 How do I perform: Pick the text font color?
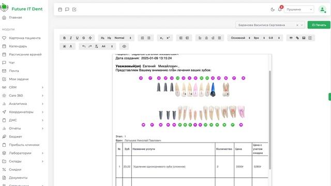point(71,47)
